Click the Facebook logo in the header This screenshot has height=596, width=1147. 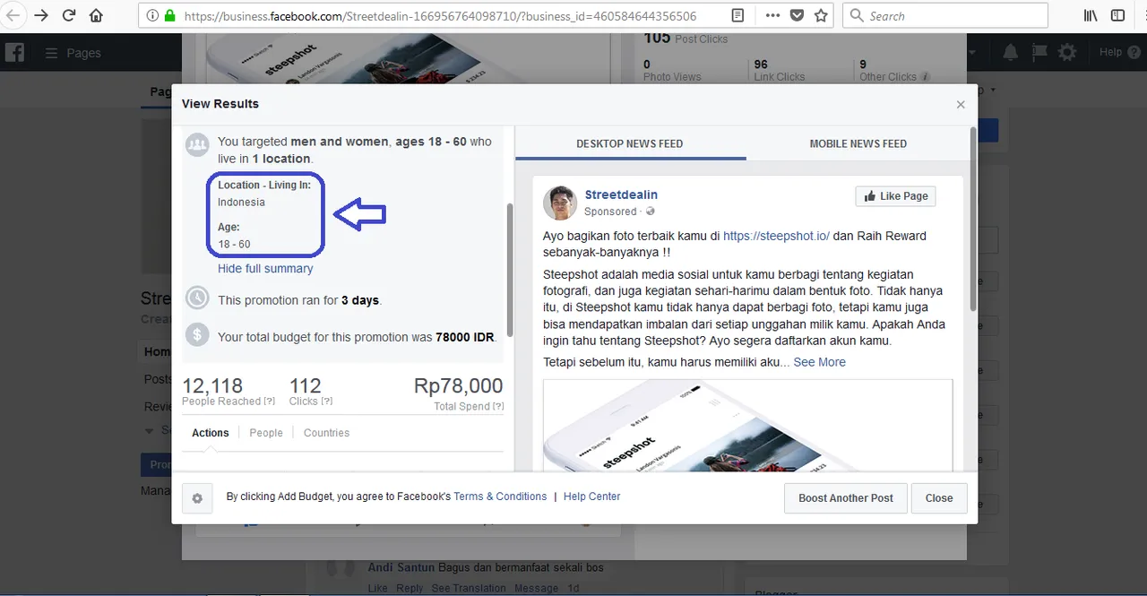[14, 53]
